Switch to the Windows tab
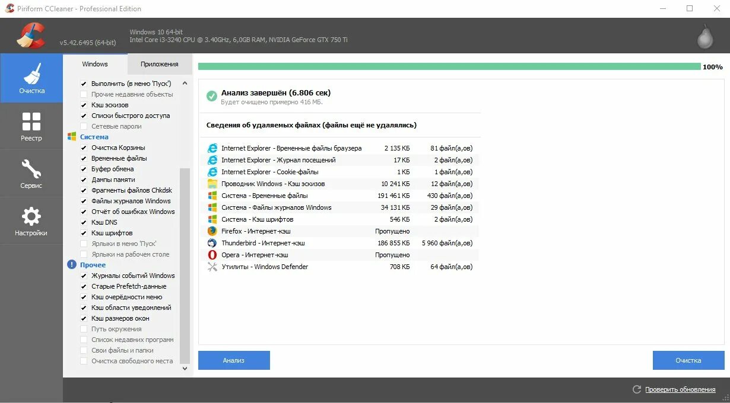The width and height of the screenshot is (730, 403). coord(95,64)
